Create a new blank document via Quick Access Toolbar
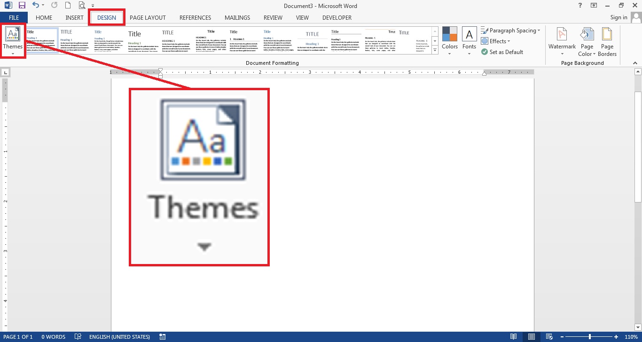642x342 pixels. [68, 5]
